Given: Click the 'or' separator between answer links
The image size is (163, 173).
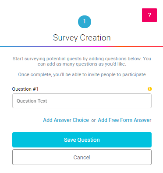Looking at the screenshot, I should pos(93,121).
